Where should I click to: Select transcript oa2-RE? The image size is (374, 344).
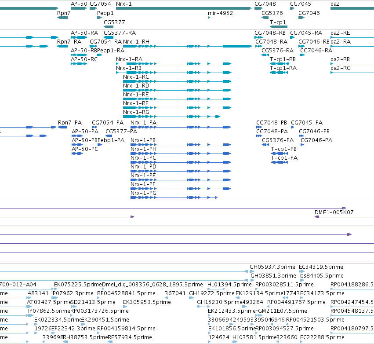pyautogui.click(x=340, y=33)
